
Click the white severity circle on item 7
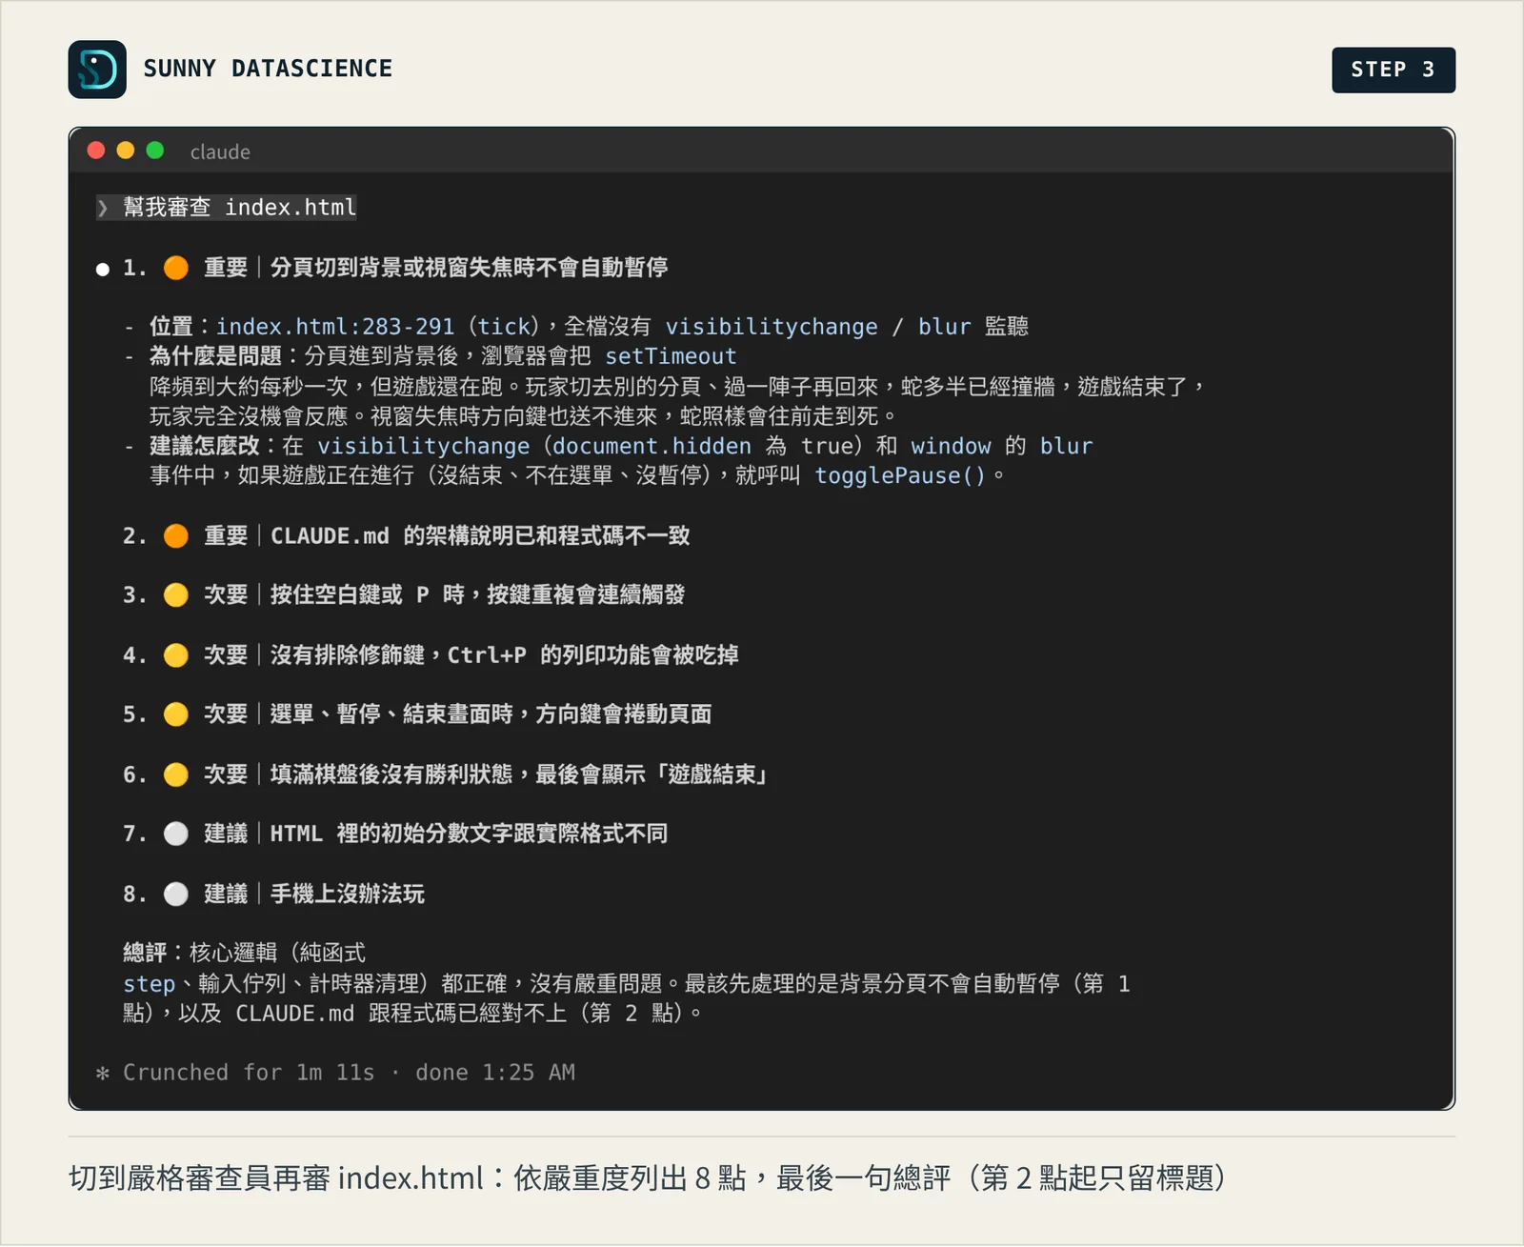[x=176, y=835]
